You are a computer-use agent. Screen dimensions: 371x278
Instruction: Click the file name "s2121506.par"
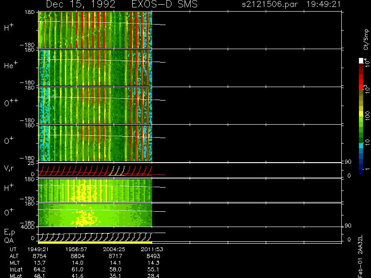pos(269,4)
